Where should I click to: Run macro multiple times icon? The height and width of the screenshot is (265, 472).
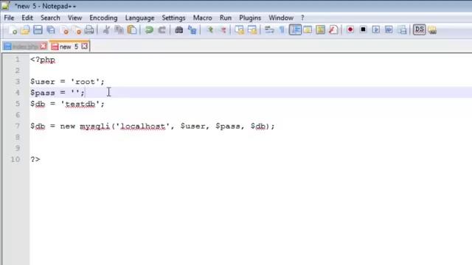(x=389, y=29)
